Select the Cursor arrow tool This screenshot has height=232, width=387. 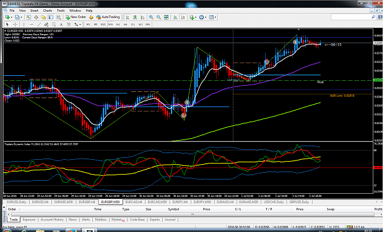tap(7, 24)
